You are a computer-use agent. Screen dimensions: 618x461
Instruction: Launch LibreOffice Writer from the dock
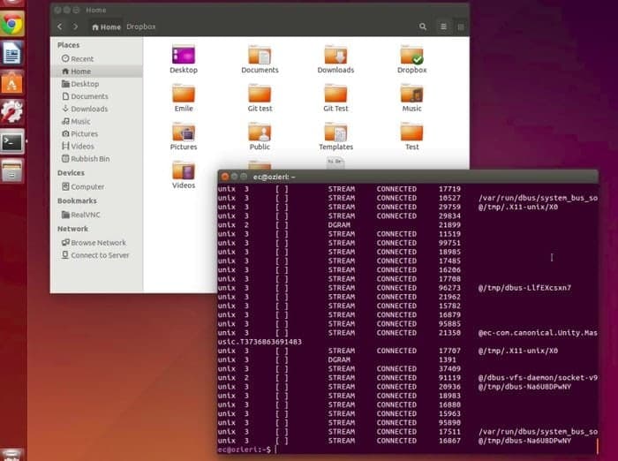(12, 53)
